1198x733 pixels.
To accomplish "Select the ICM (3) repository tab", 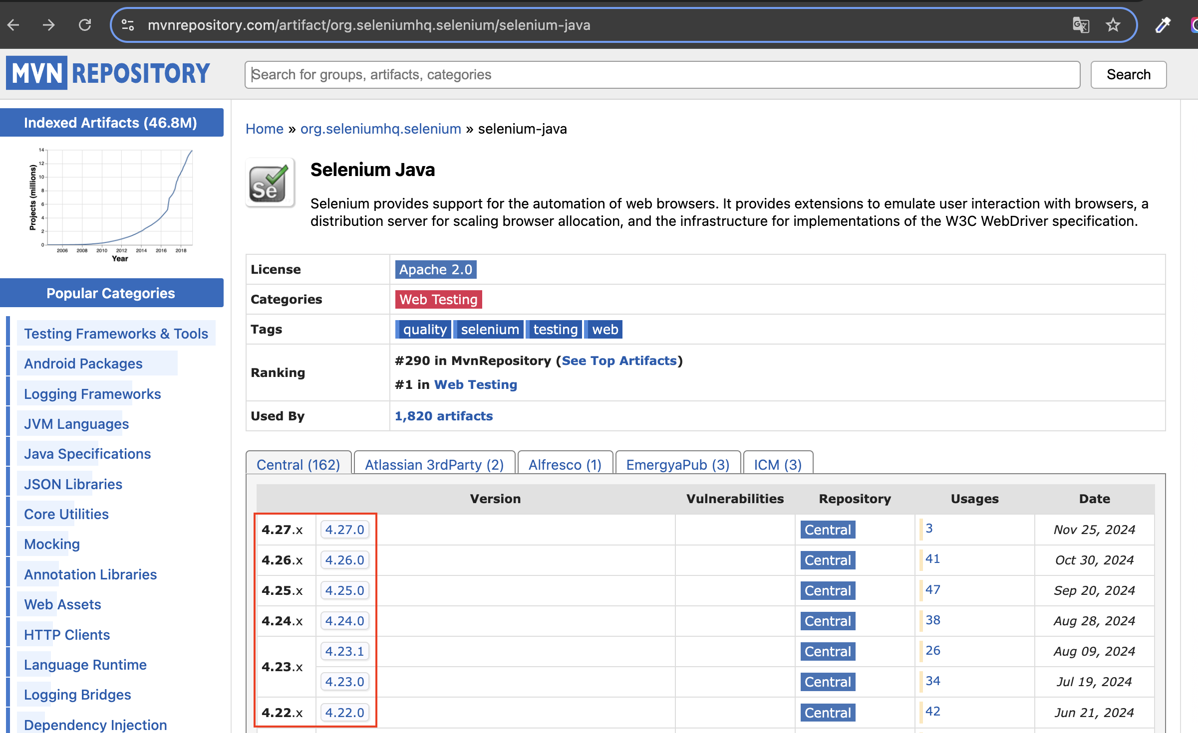I will tap(777, 464).
